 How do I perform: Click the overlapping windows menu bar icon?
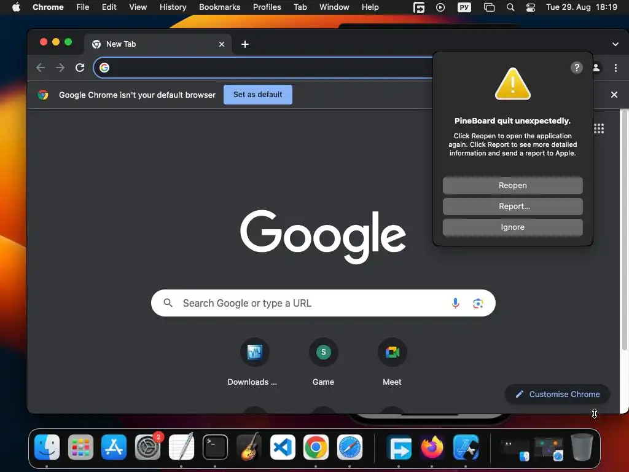(x=489, y=7)
